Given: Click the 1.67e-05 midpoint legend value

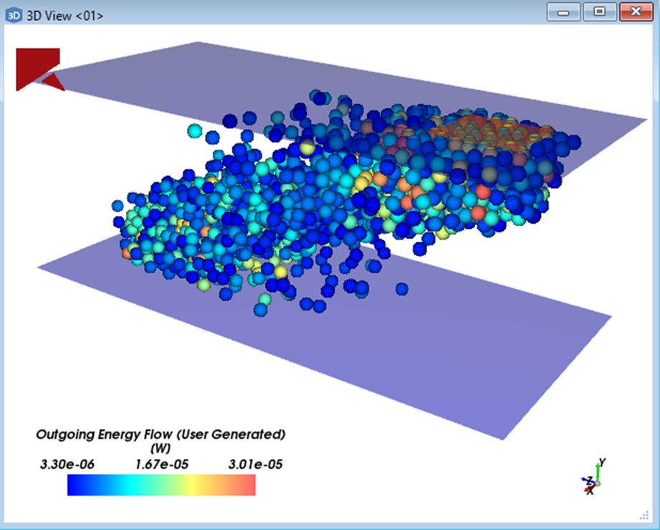Looking at the screenshot, I should [161, 463].
